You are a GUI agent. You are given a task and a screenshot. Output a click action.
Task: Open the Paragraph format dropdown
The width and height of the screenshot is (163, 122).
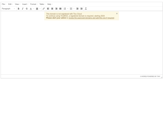click(8, 9)
